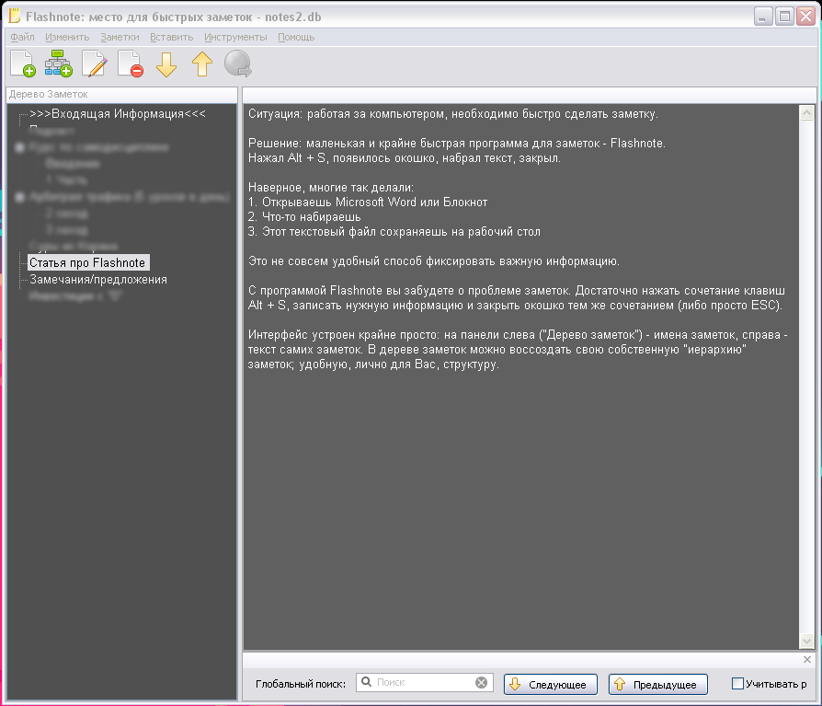Click the Дерево Заметок panel header
This screenshot has width=822, height=706.
121,95
